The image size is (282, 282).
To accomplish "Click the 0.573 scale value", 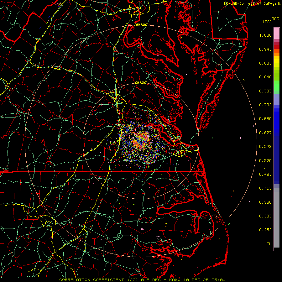I will click(265, 147).
